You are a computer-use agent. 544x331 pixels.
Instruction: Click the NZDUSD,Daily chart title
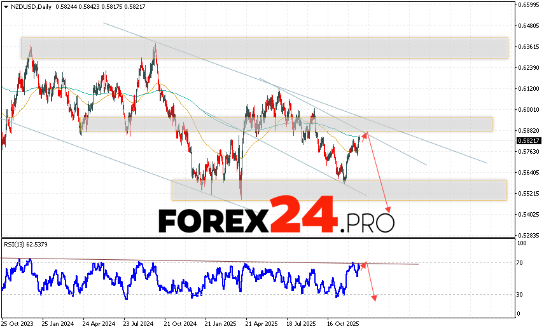point(29,5)
